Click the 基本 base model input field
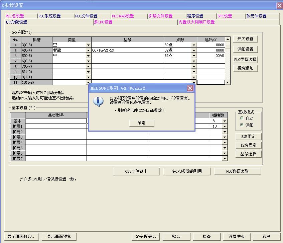This screenshot has width=283, height=243. 56,121
